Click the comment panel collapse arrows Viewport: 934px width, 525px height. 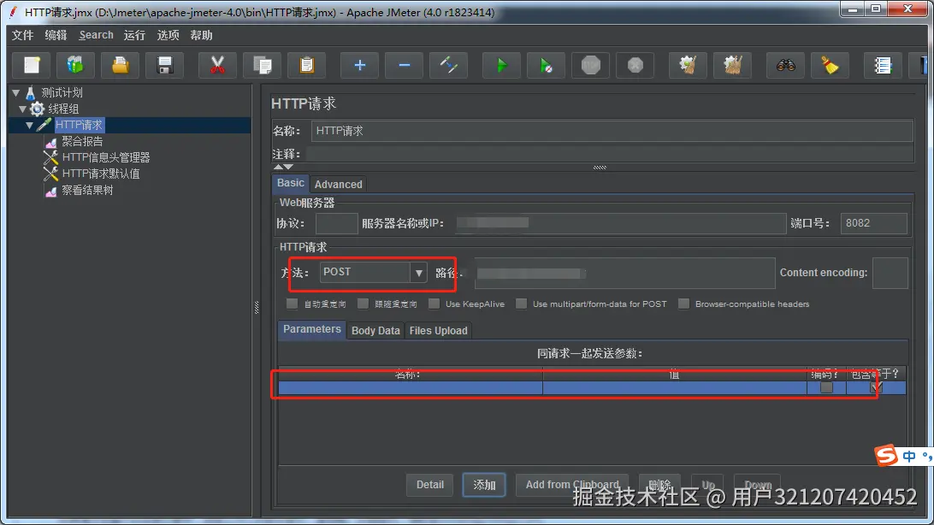[284, 168]
